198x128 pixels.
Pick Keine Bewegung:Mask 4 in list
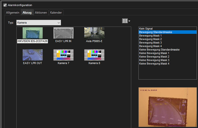pyautogui.click(x=154, y=64)
